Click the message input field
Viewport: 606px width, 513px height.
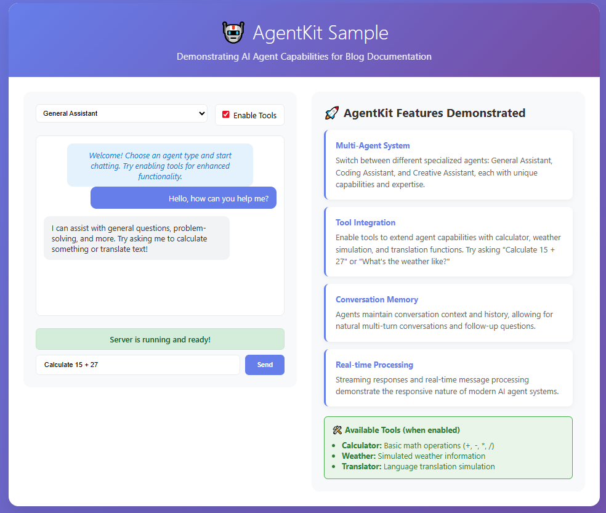click(x=137, y=365)
